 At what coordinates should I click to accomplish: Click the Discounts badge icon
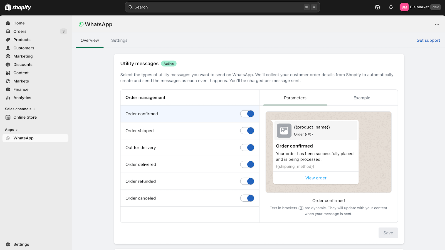click(8, 65)
